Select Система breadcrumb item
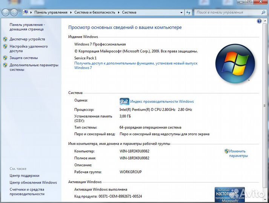Viewport: 269px width, 203px height. [129, 12]
